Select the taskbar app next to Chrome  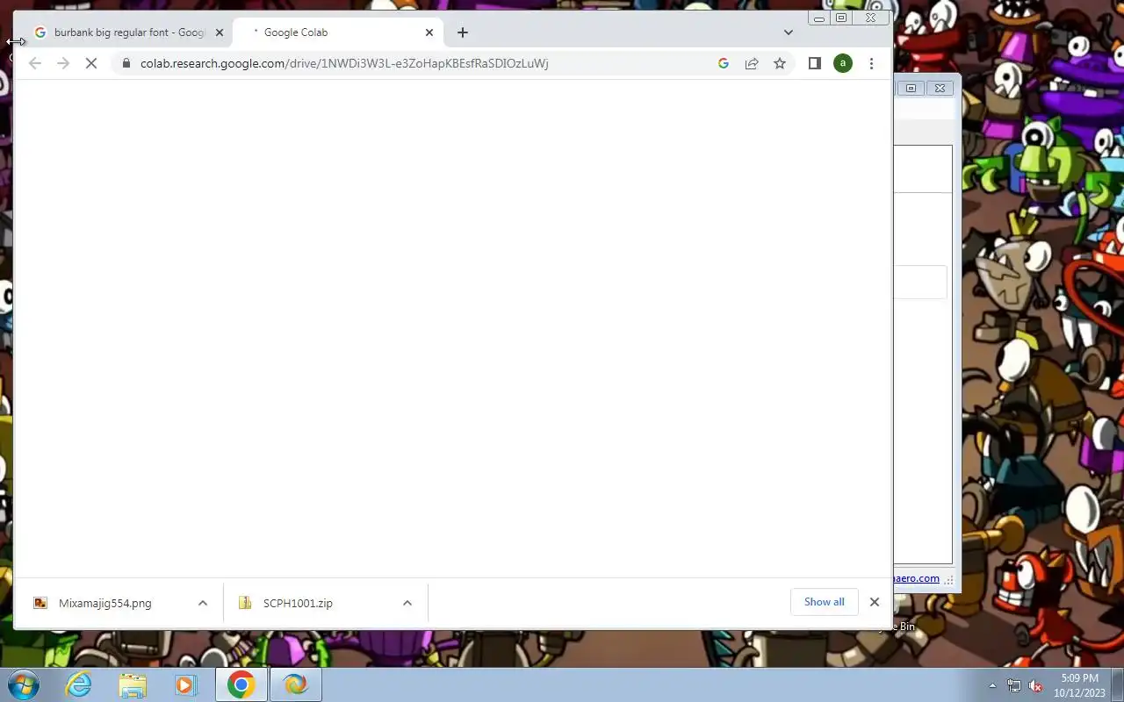tap(296, 684)
